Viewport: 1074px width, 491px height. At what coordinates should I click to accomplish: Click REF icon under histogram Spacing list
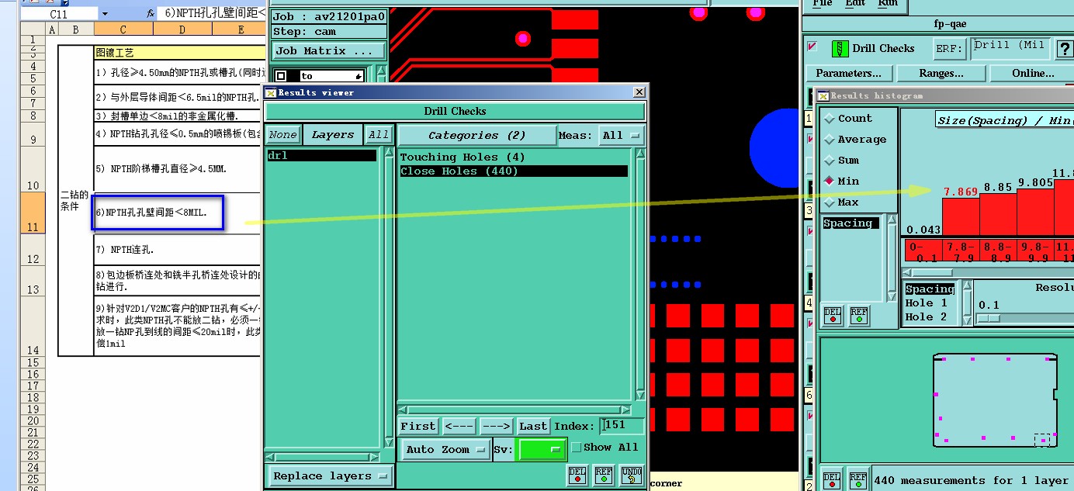point(858,315)
